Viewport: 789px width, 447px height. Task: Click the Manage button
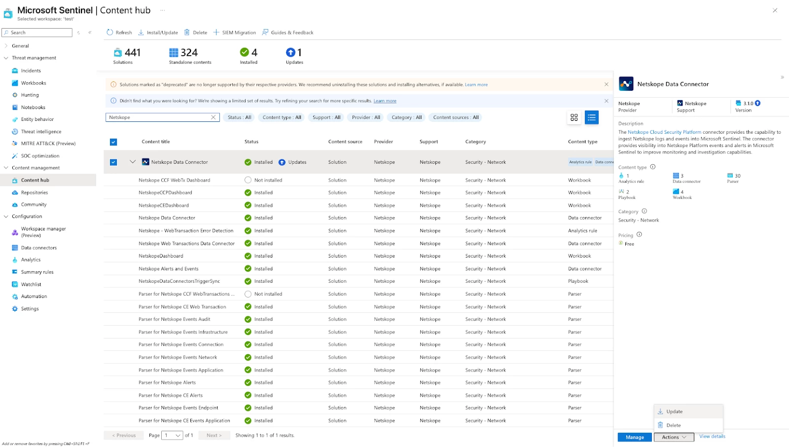pyautogui.click(x=635, y=437)
